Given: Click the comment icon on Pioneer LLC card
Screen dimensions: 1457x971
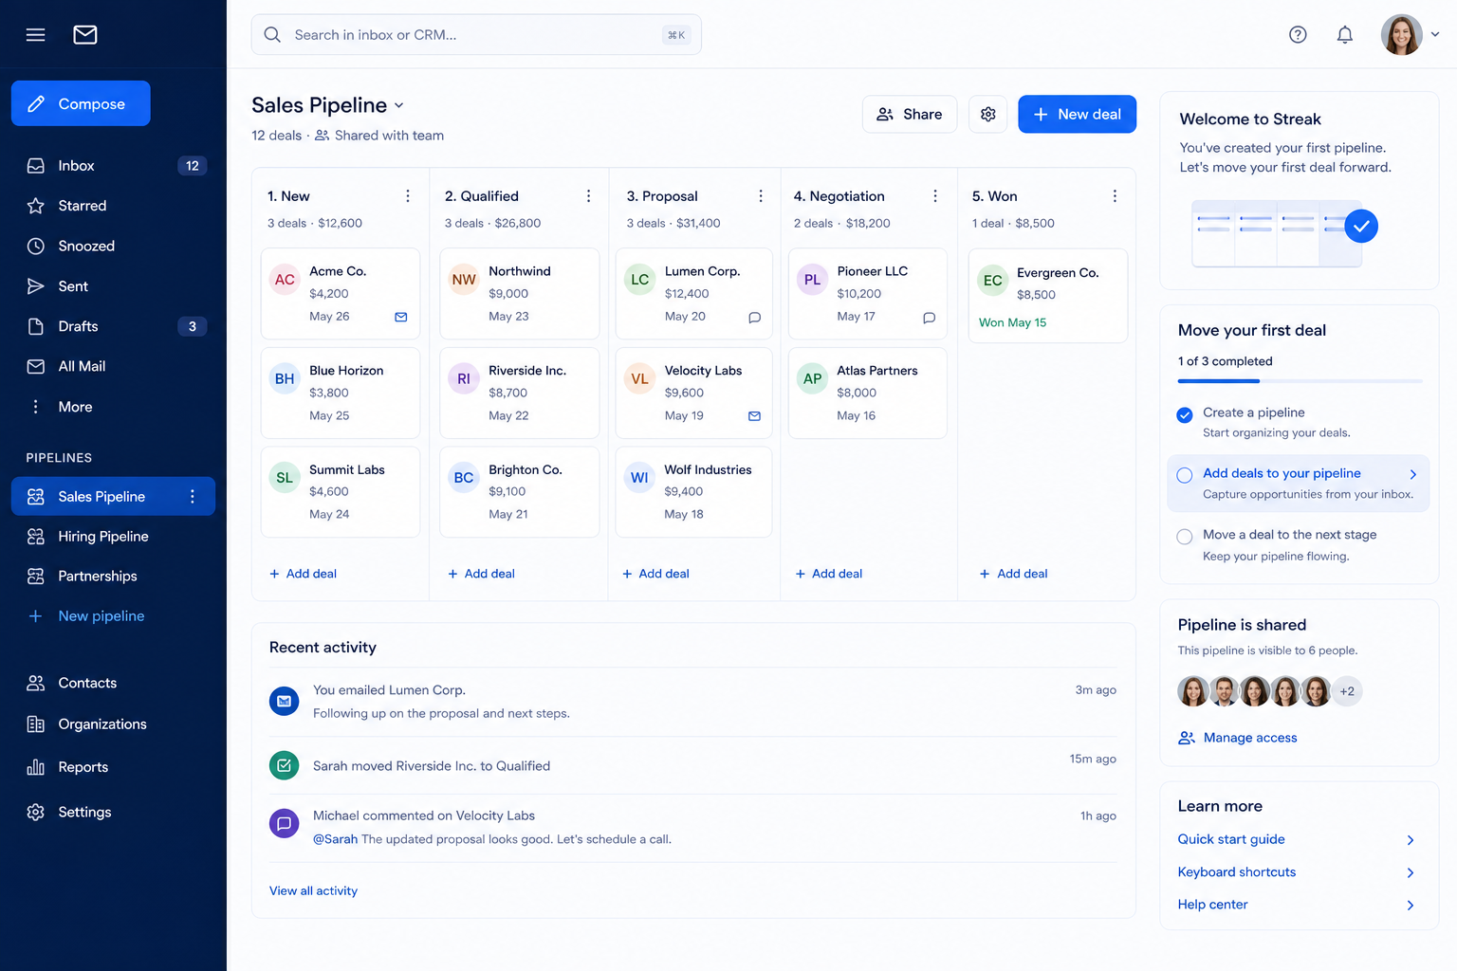Looking at the screenshot, I should pos(930,317).
